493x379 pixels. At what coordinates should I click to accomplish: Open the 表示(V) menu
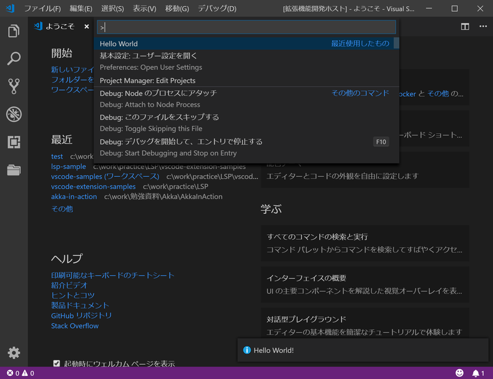(x=144, y=9)
